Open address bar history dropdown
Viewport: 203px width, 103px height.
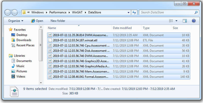(x=128, y=12)
